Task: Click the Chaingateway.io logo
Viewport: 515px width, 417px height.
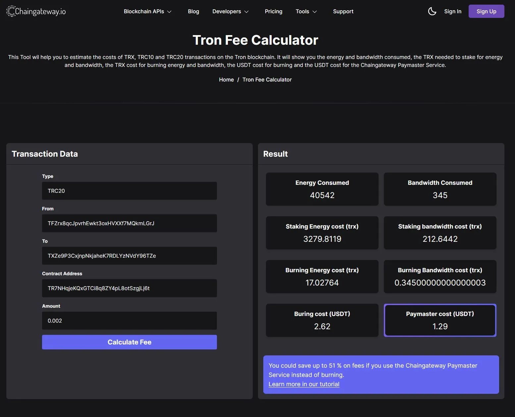Action: pyautogui.click(x=36, y=11)
